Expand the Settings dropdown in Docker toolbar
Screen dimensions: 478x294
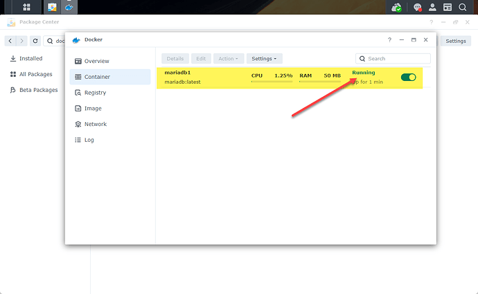[265, 58]
